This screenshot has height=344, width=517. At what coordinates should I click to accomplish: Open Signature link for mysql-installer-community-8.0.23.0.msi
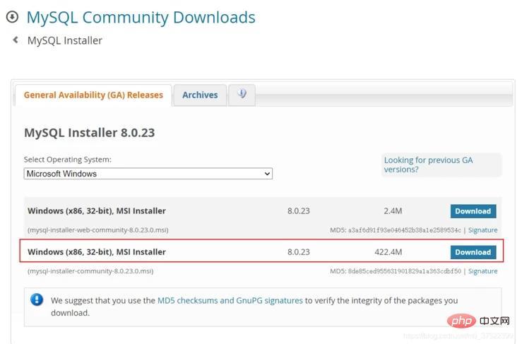pyautogui.click(x=482, y=271)
